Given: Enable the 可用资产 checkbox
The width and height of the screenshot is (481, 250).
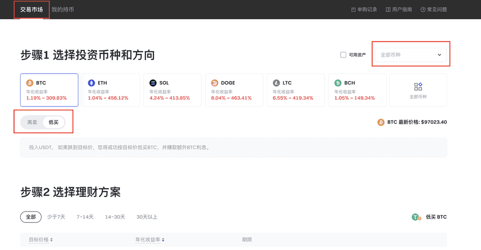Looking at the screenshot, I should pos(343,55).
